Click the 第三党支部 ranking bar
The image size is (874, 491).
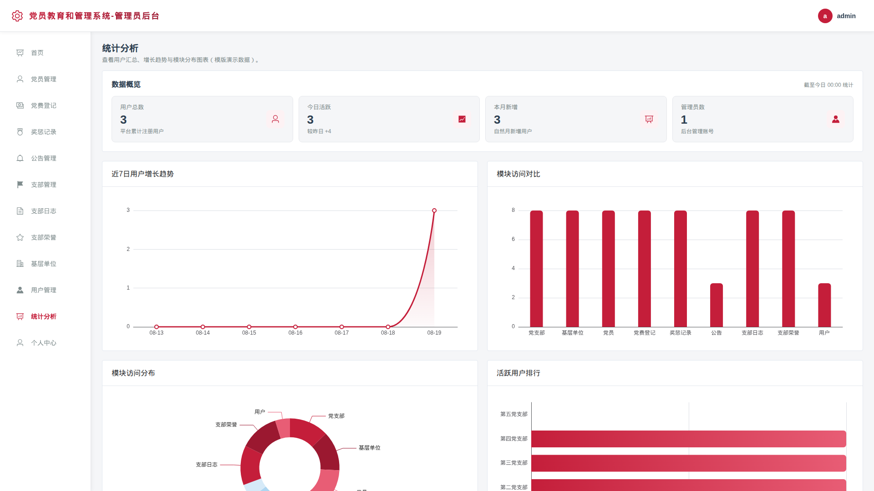[689, 463]
